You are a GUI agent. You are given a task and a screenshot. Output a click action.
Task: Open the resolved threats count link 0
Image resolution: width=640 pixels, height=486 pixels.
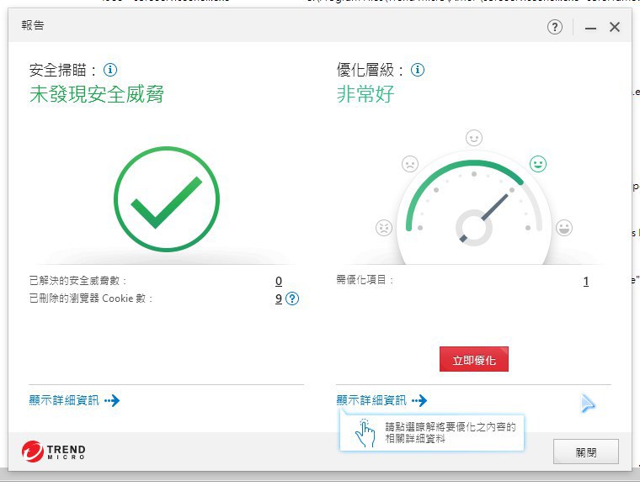(279, 281)
